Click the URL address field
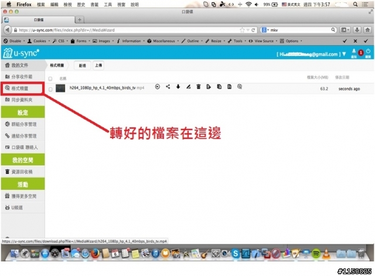The height and width of the screenshot is (276, 375). tap(129, 30)
